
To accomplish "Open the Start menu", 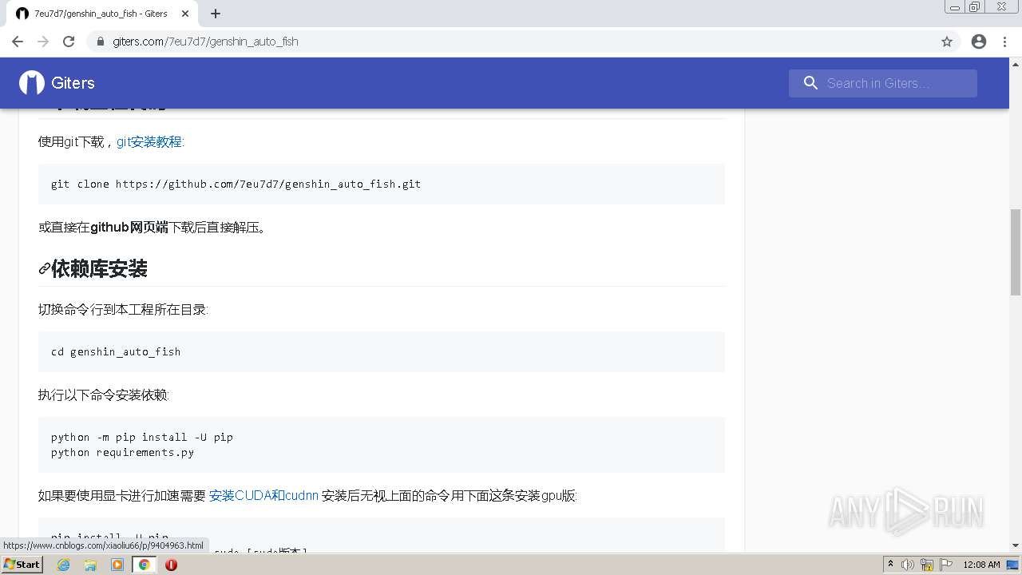I will [22, 565].
